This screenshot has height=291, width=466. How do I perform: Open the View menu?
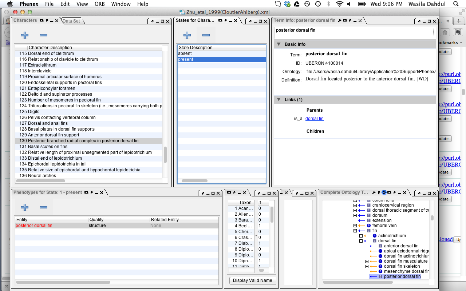[82, 4]
